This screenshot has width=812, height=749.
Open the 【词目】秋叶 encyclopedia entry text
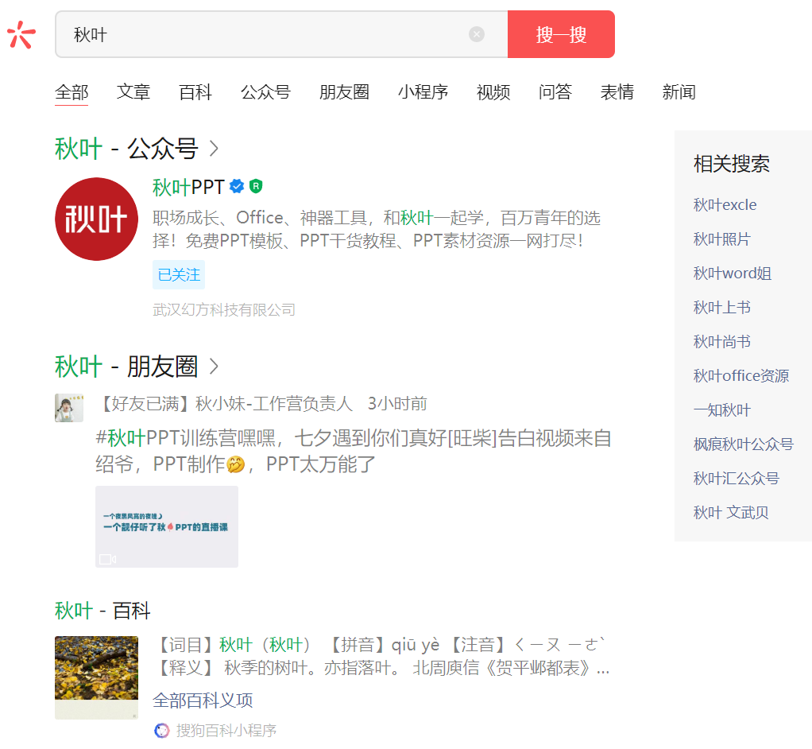(x=382, y=656)
